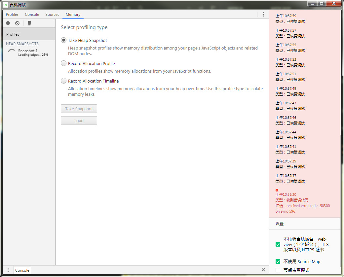Toggle the 不使用 Source Map checkbox
The image size is (344, 277).
278,261
